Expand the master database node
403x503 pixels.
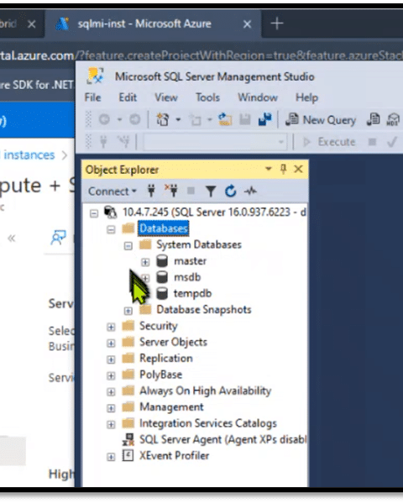(145, 262)
